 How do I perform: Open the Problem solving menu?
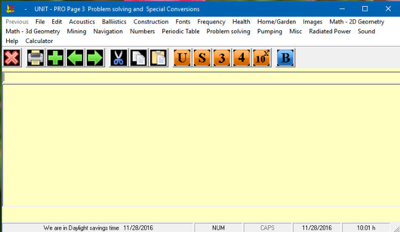[x=229, y=31]
